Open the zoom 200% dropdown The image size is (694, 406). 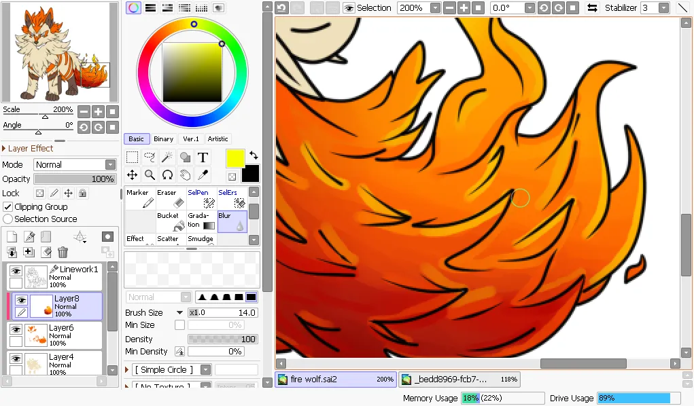pyautogui.click(x=436, y=8)
